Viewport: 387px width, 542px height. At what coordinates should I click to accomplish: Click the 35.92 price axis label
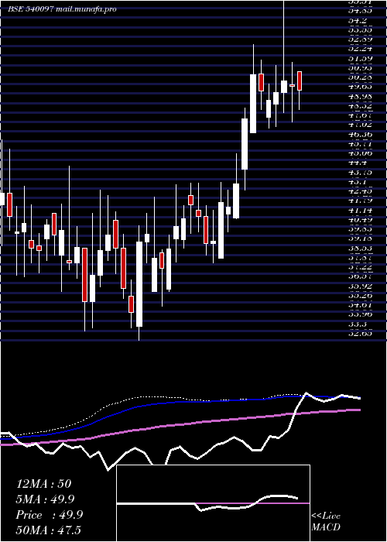coord(360,286)
